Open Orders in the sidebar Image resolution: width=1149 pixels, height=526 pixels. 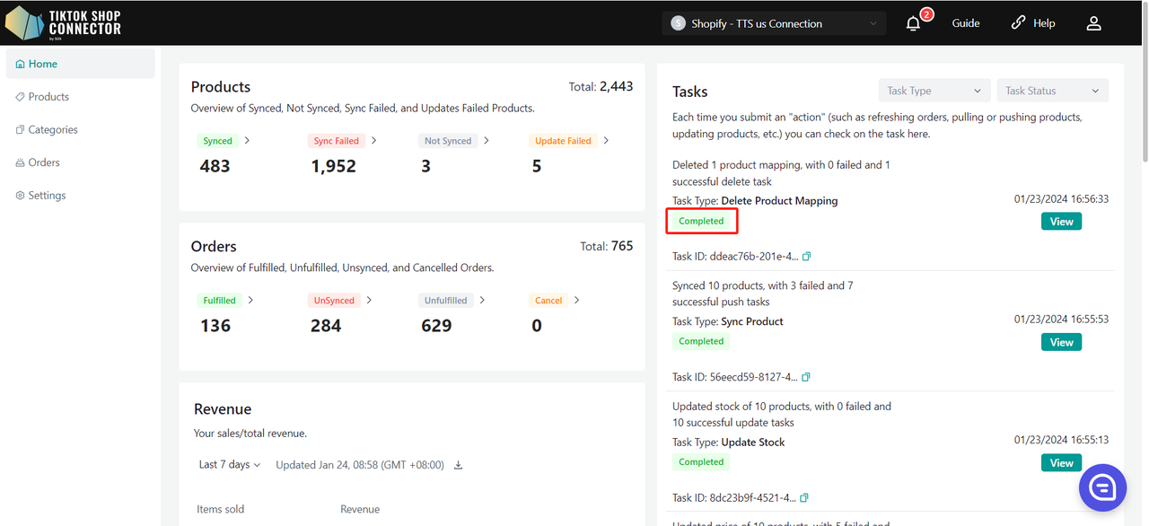43,162
